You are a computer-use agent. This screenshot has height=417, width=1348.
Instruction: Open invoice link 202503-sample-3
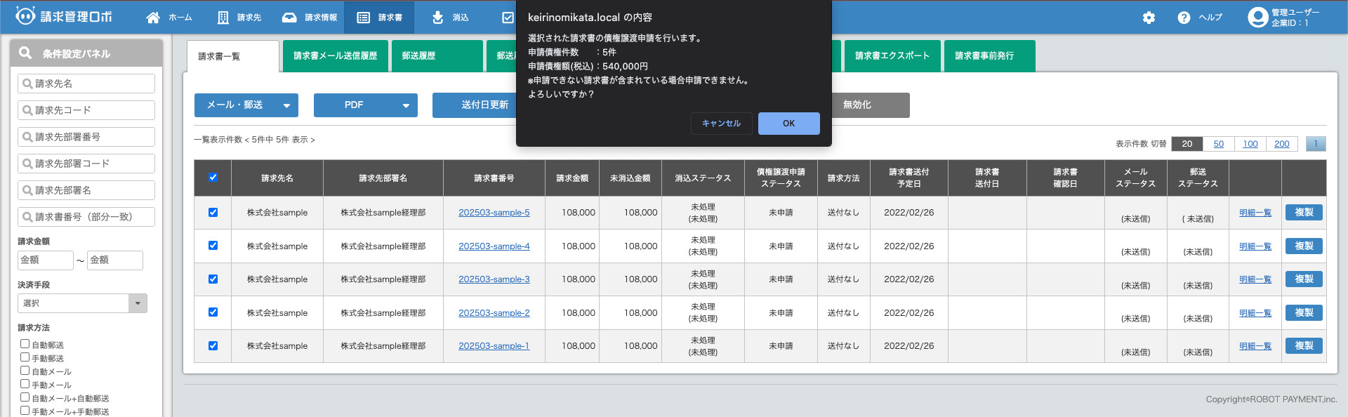(494, 279)
